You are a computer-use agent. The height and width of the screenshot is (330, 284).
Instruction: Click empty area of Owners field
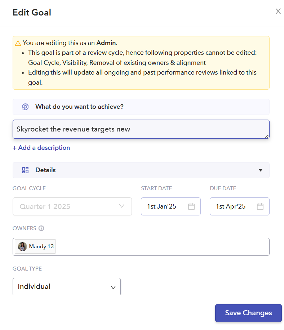162,247
